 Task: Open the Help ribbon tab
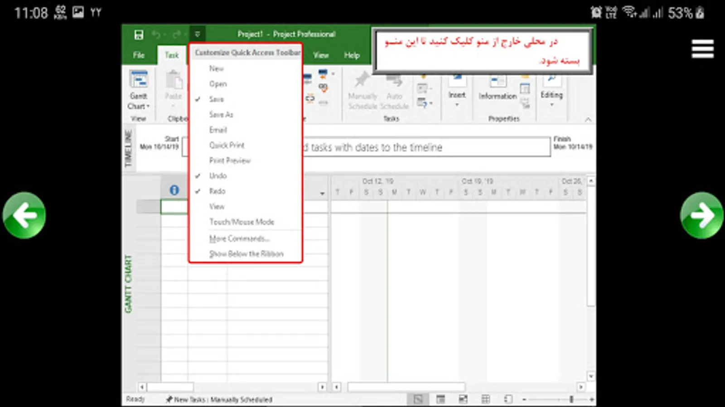point(352,55)
